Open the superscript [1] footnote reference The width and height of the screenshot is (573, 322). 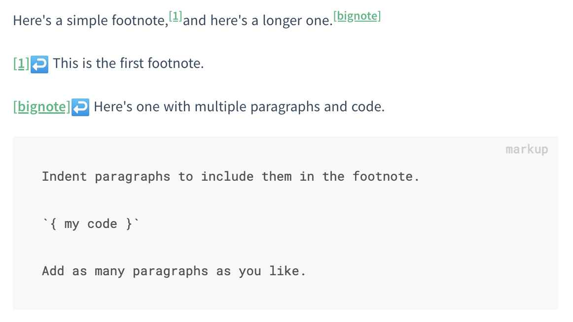[x=176, y=16]
